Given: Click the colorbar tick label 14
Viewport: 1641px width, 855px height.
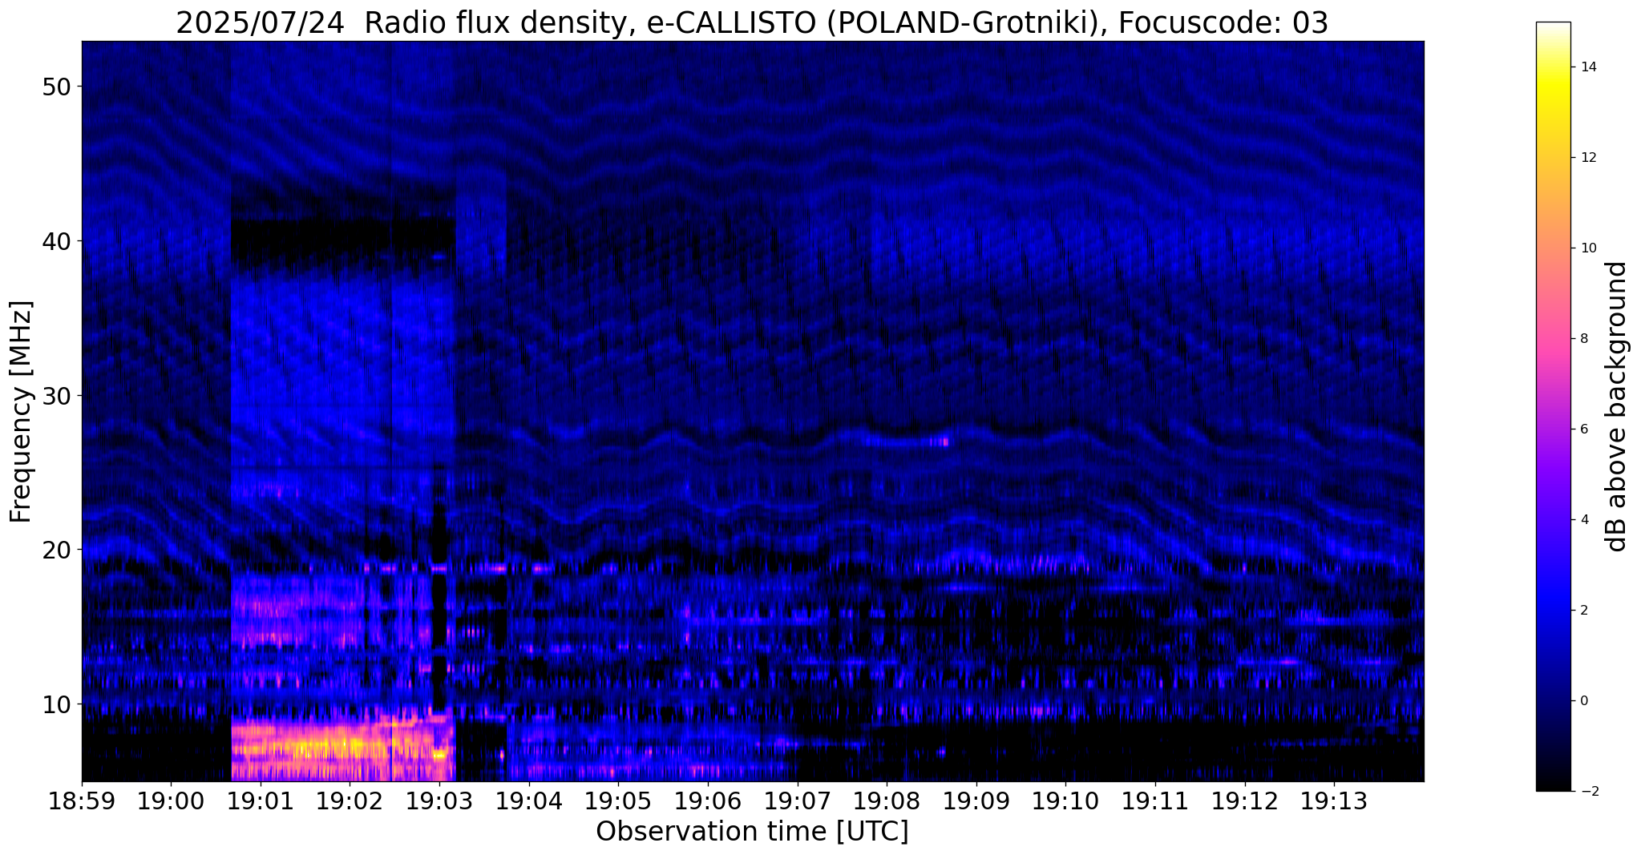Looking at the screenshot, I should [x=1587, y=67].
